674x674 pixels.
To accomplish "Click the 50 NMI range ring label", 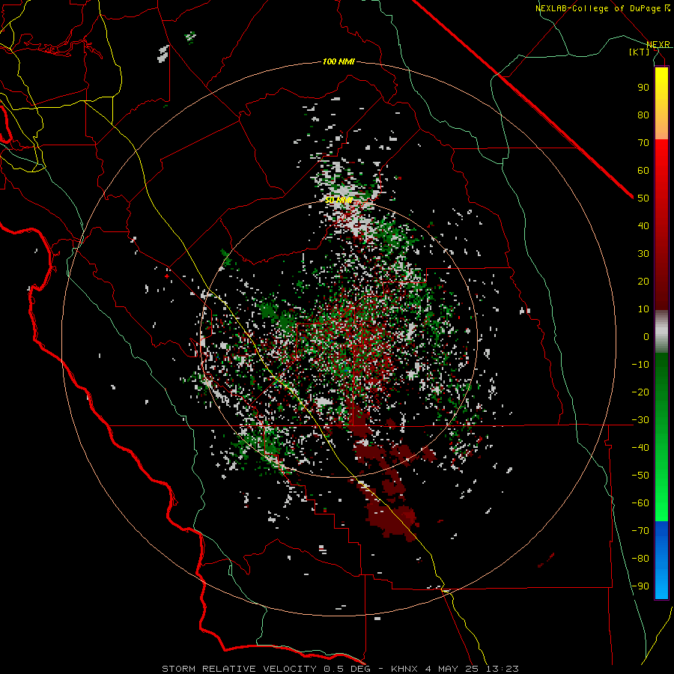I will (338, 201).
